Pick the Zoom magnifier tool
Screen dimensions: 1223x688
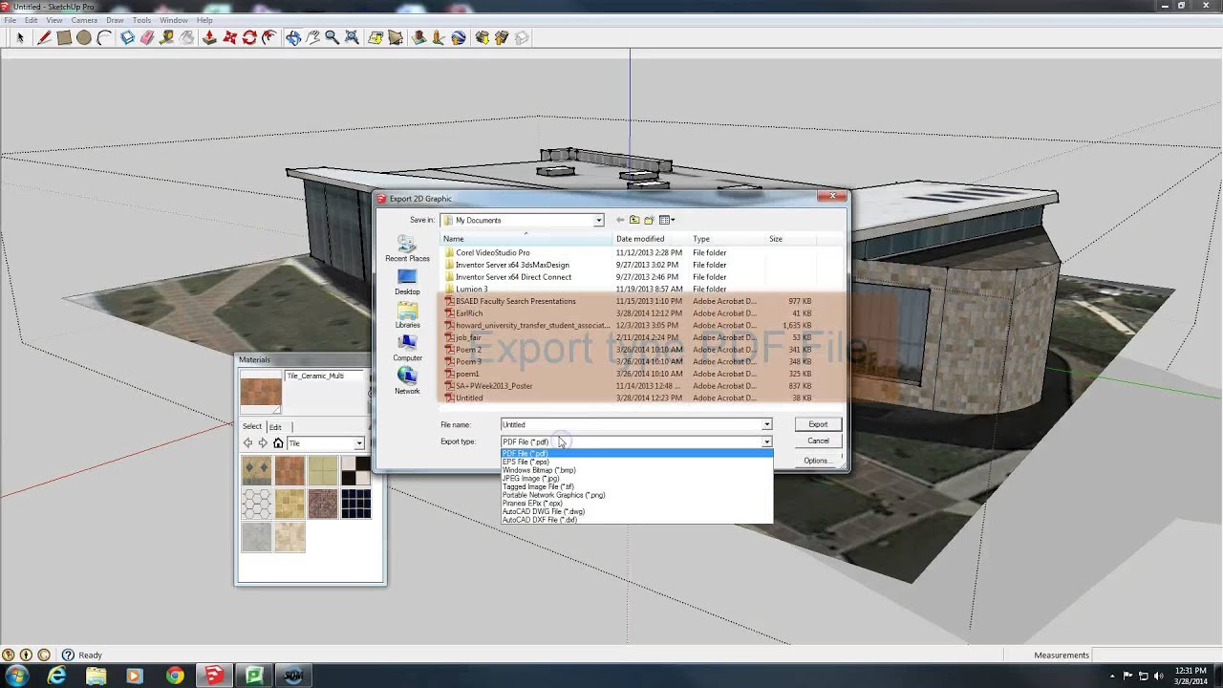pos(332,37)
